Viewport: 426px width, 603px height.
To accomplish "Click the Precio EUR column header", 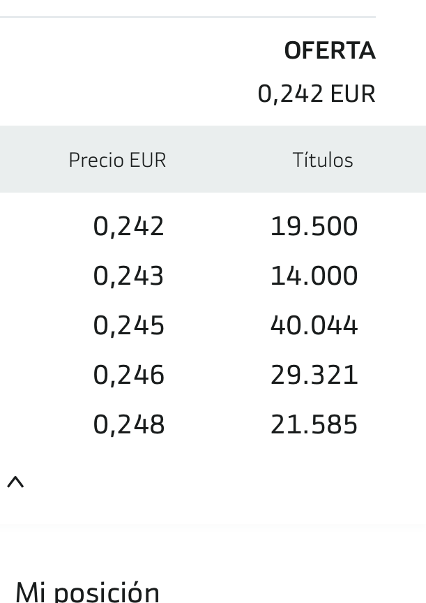I will pos(117,160).
